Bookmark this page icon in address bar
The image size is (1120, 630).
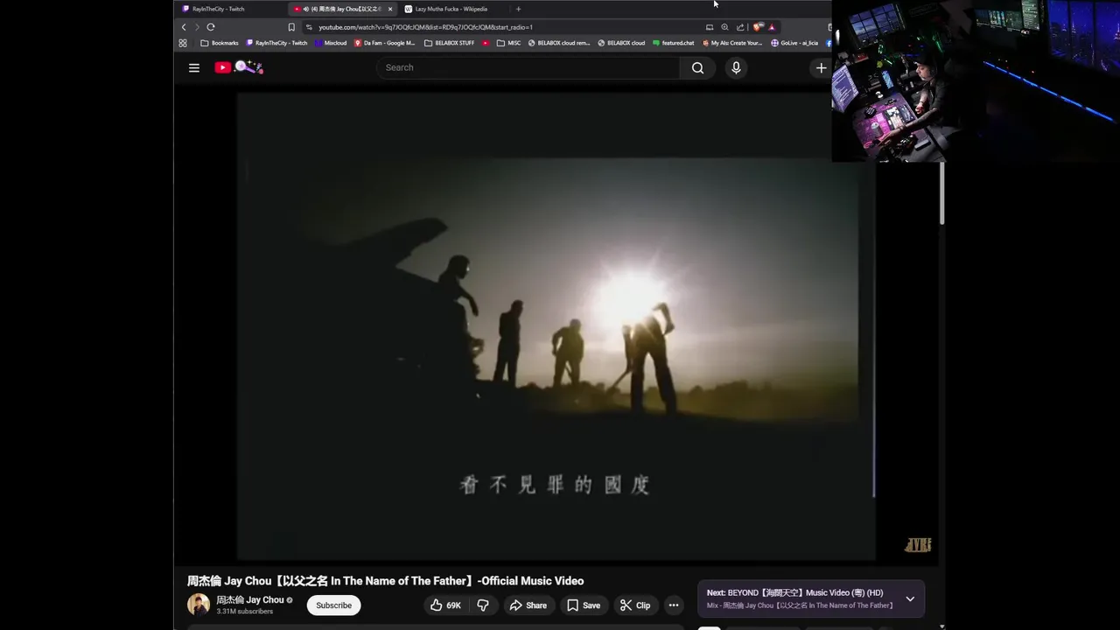[x=291, y=27]
